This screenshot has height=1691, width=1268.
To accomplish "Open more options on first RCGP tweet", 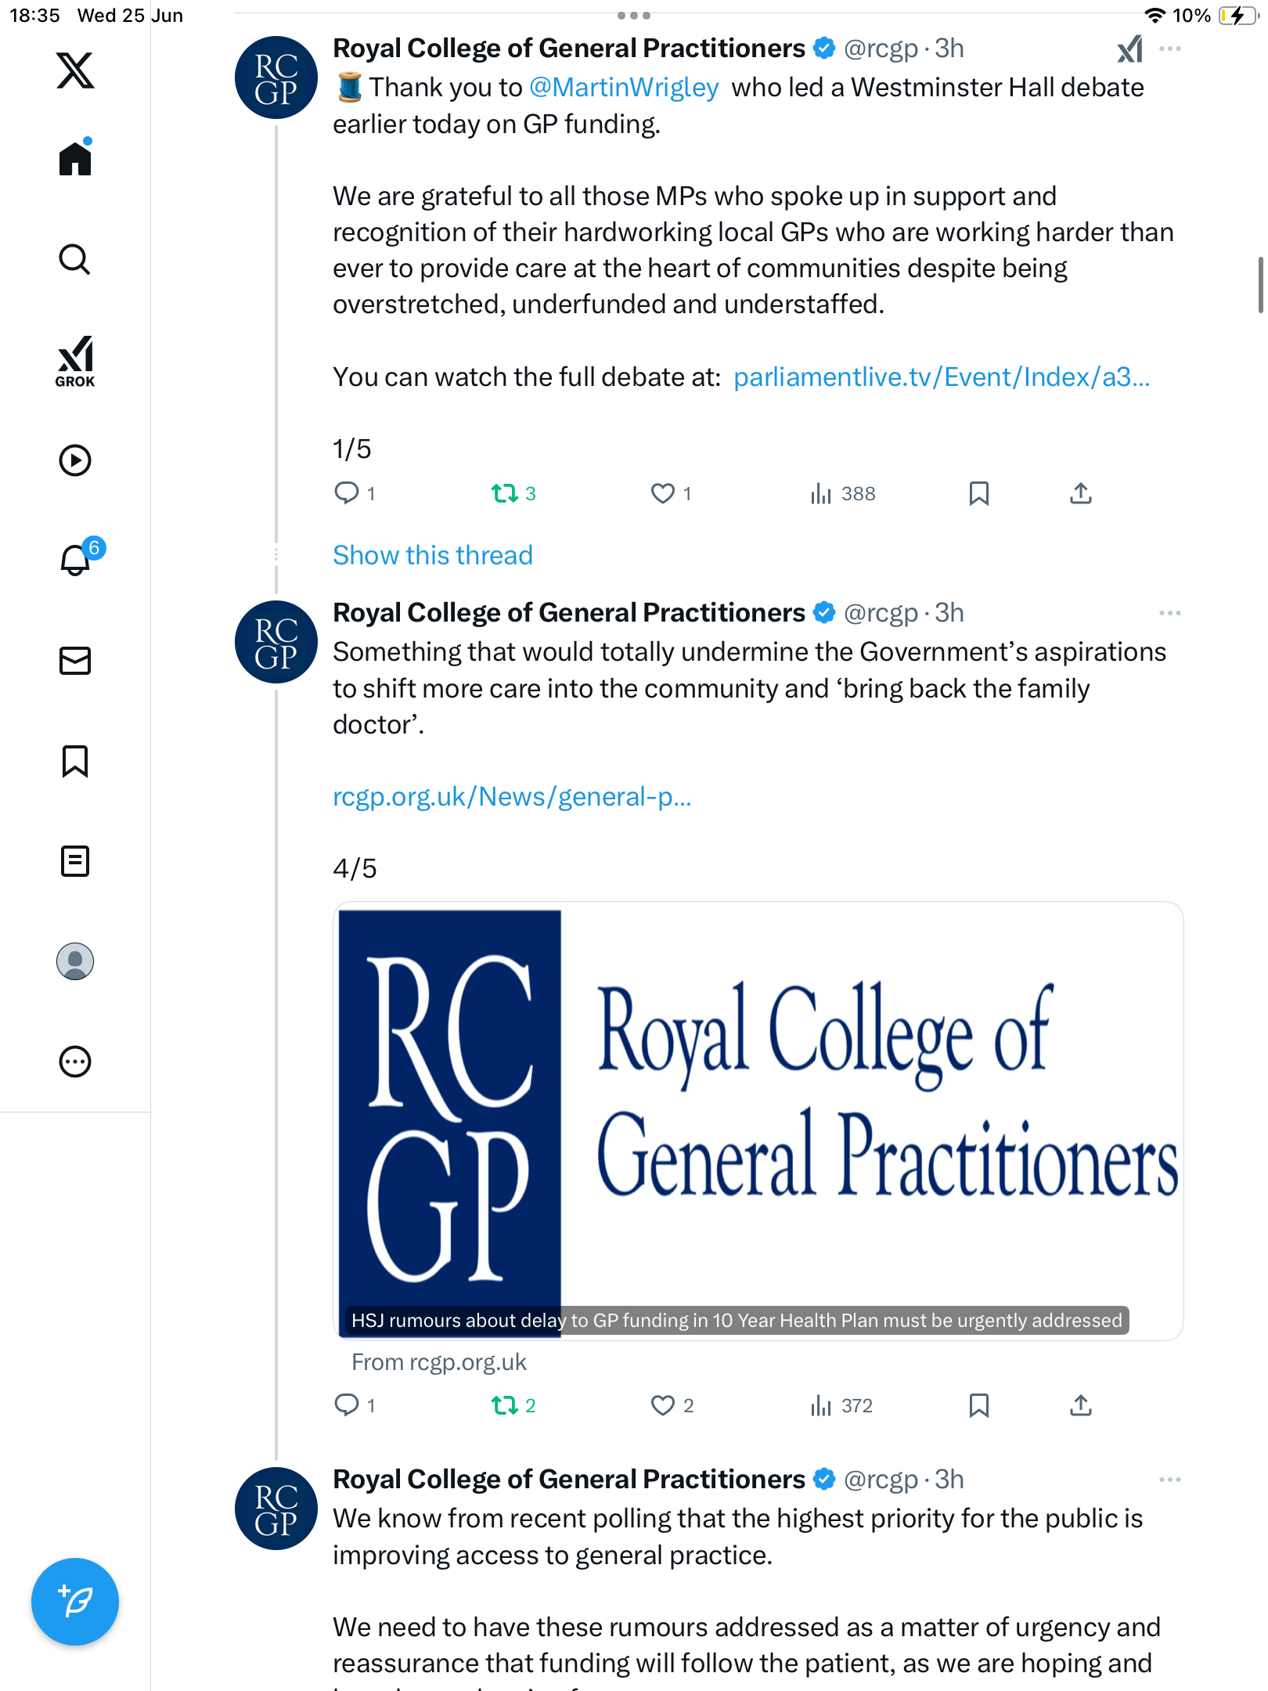I will pos(1170,49).
